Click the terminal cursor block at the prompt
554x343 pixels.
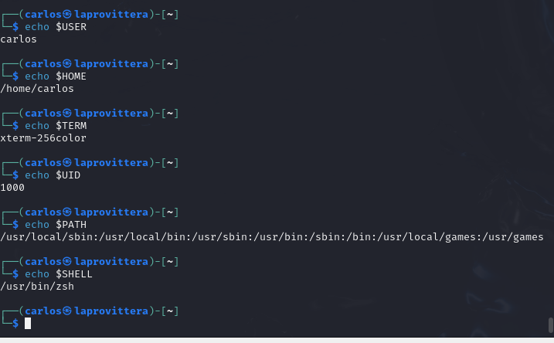coord(28,323)
